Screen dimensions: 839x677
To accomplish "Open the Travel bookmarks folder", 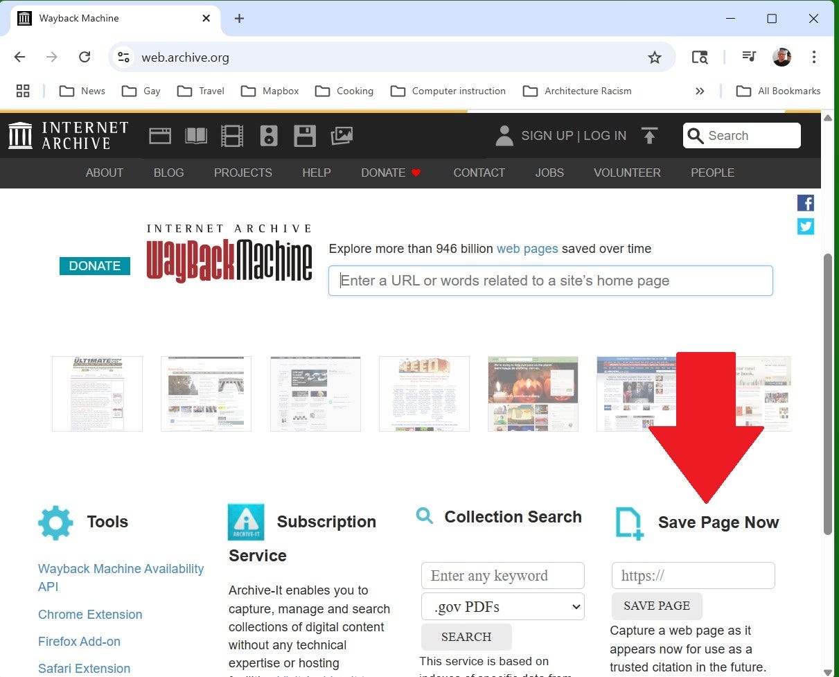I will [x=201, y=91].
